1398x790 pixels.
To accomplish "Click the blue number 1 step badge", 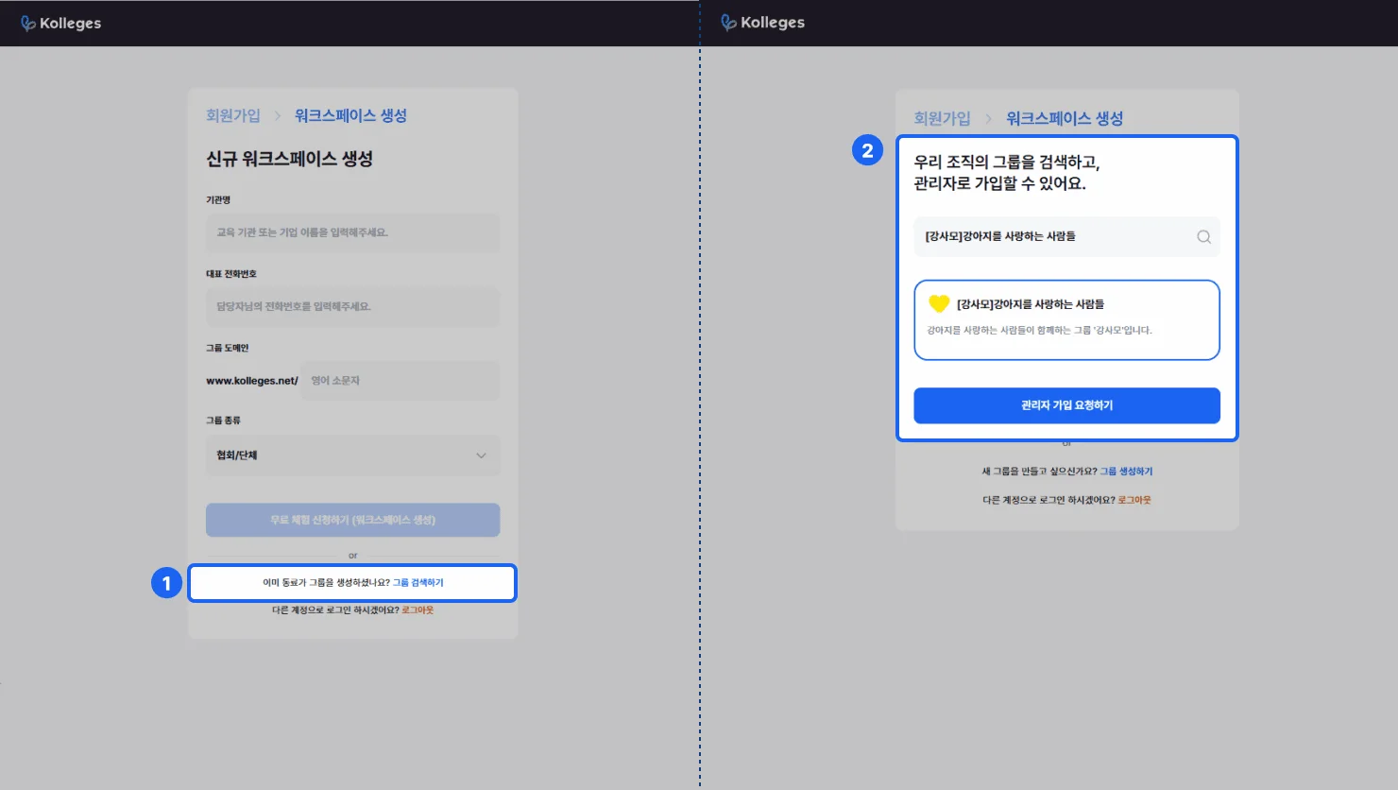I will (166, 583).
